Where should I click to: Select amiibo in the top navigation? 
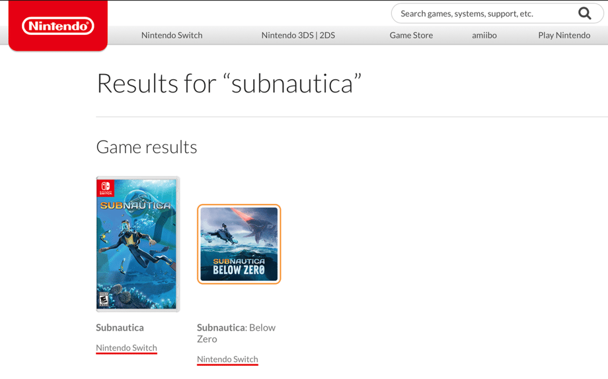click(x=484, y=35)
